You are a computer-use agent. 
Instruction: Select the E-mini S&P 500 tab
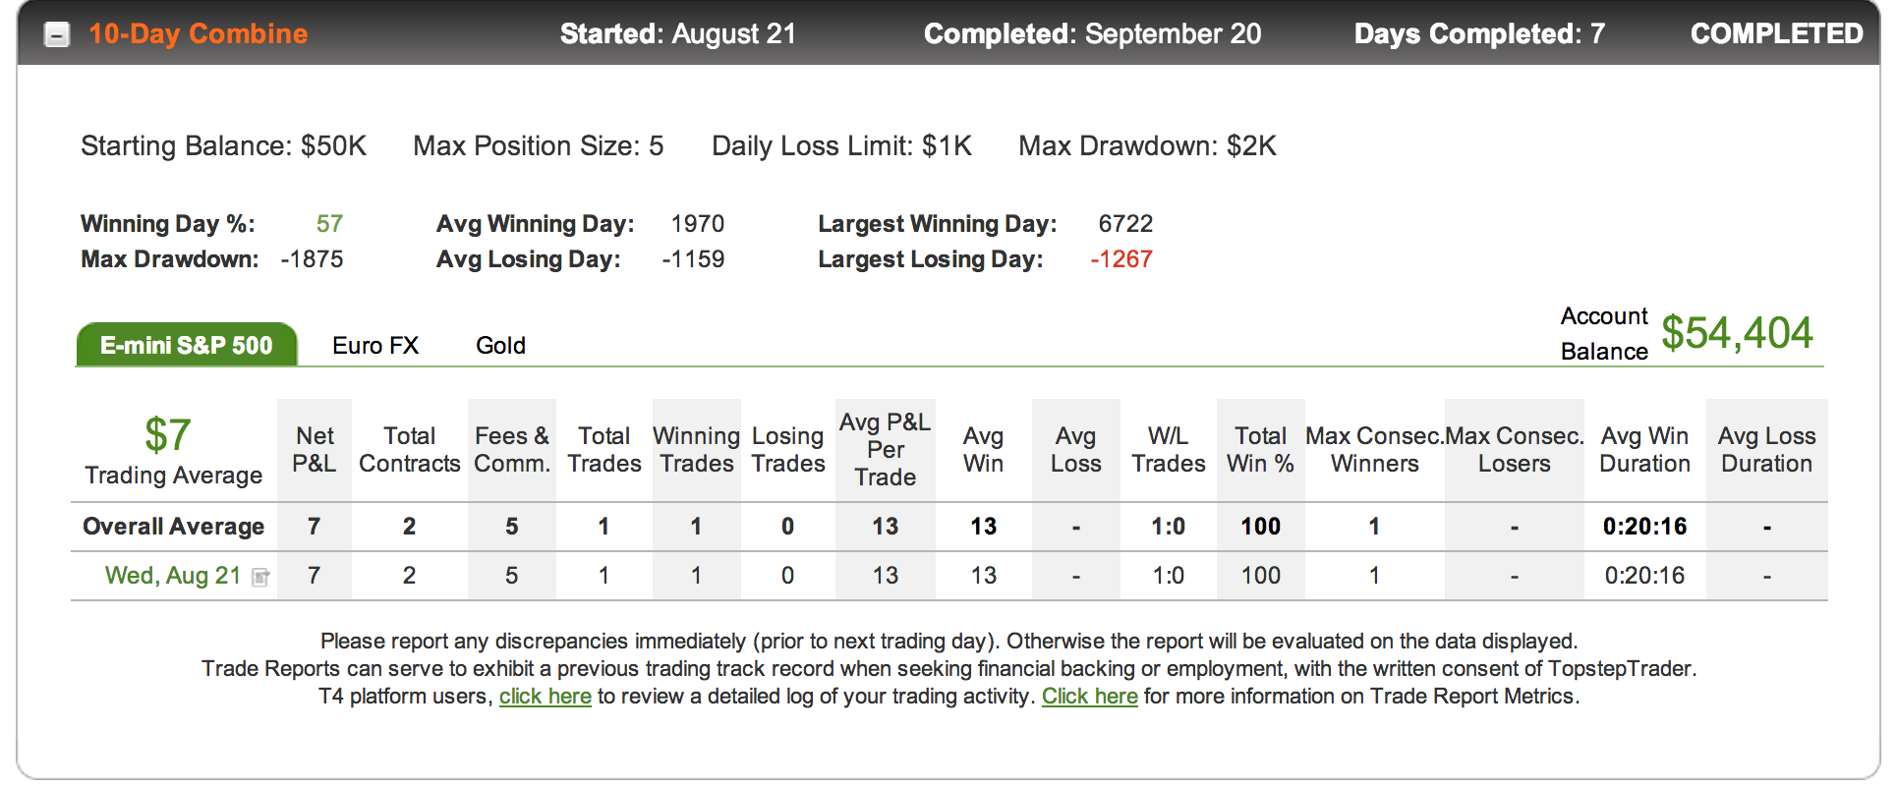[187, 345]
